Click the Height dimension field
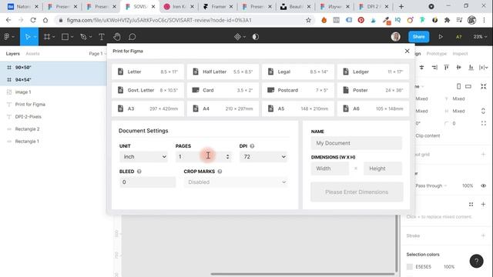Image resolution: width=493 pixels, height=277 pixels. (383, 169)
